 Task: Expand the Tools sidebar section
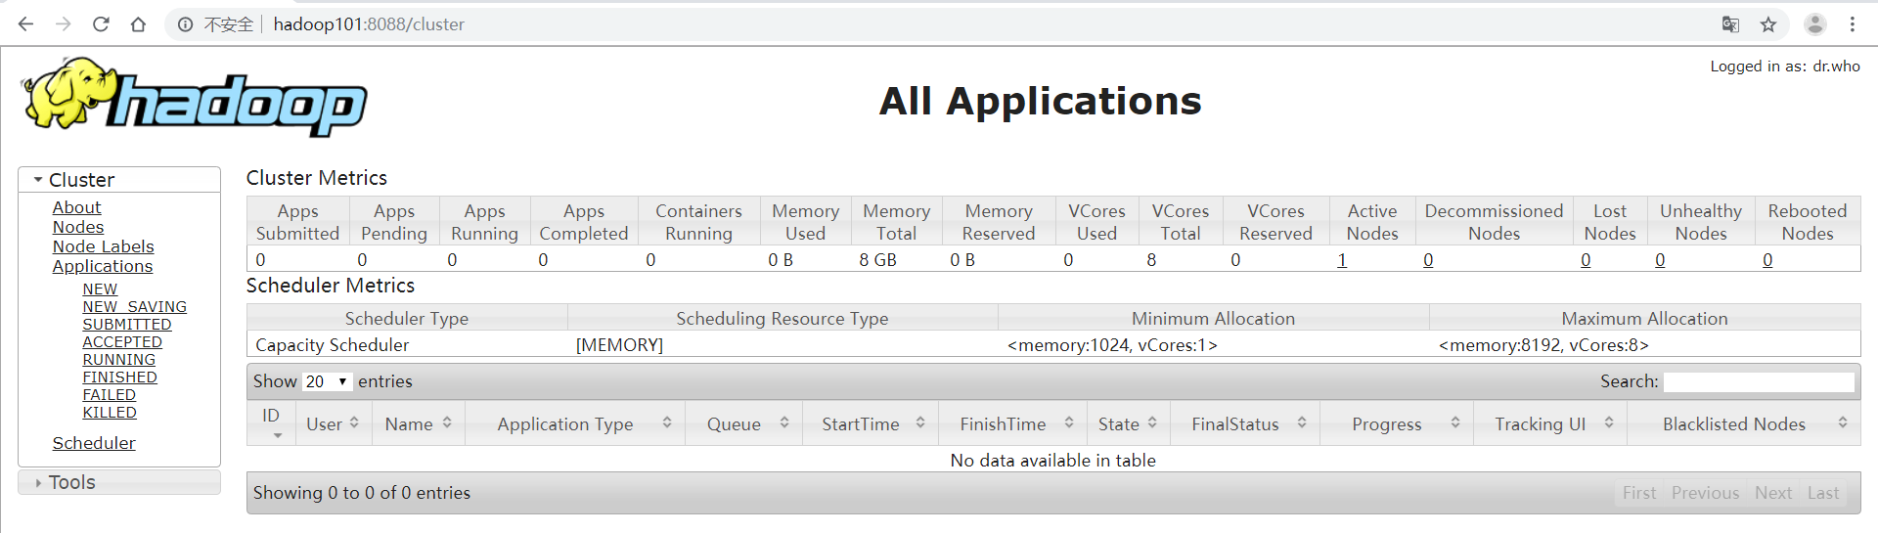(x=119, y=482)
